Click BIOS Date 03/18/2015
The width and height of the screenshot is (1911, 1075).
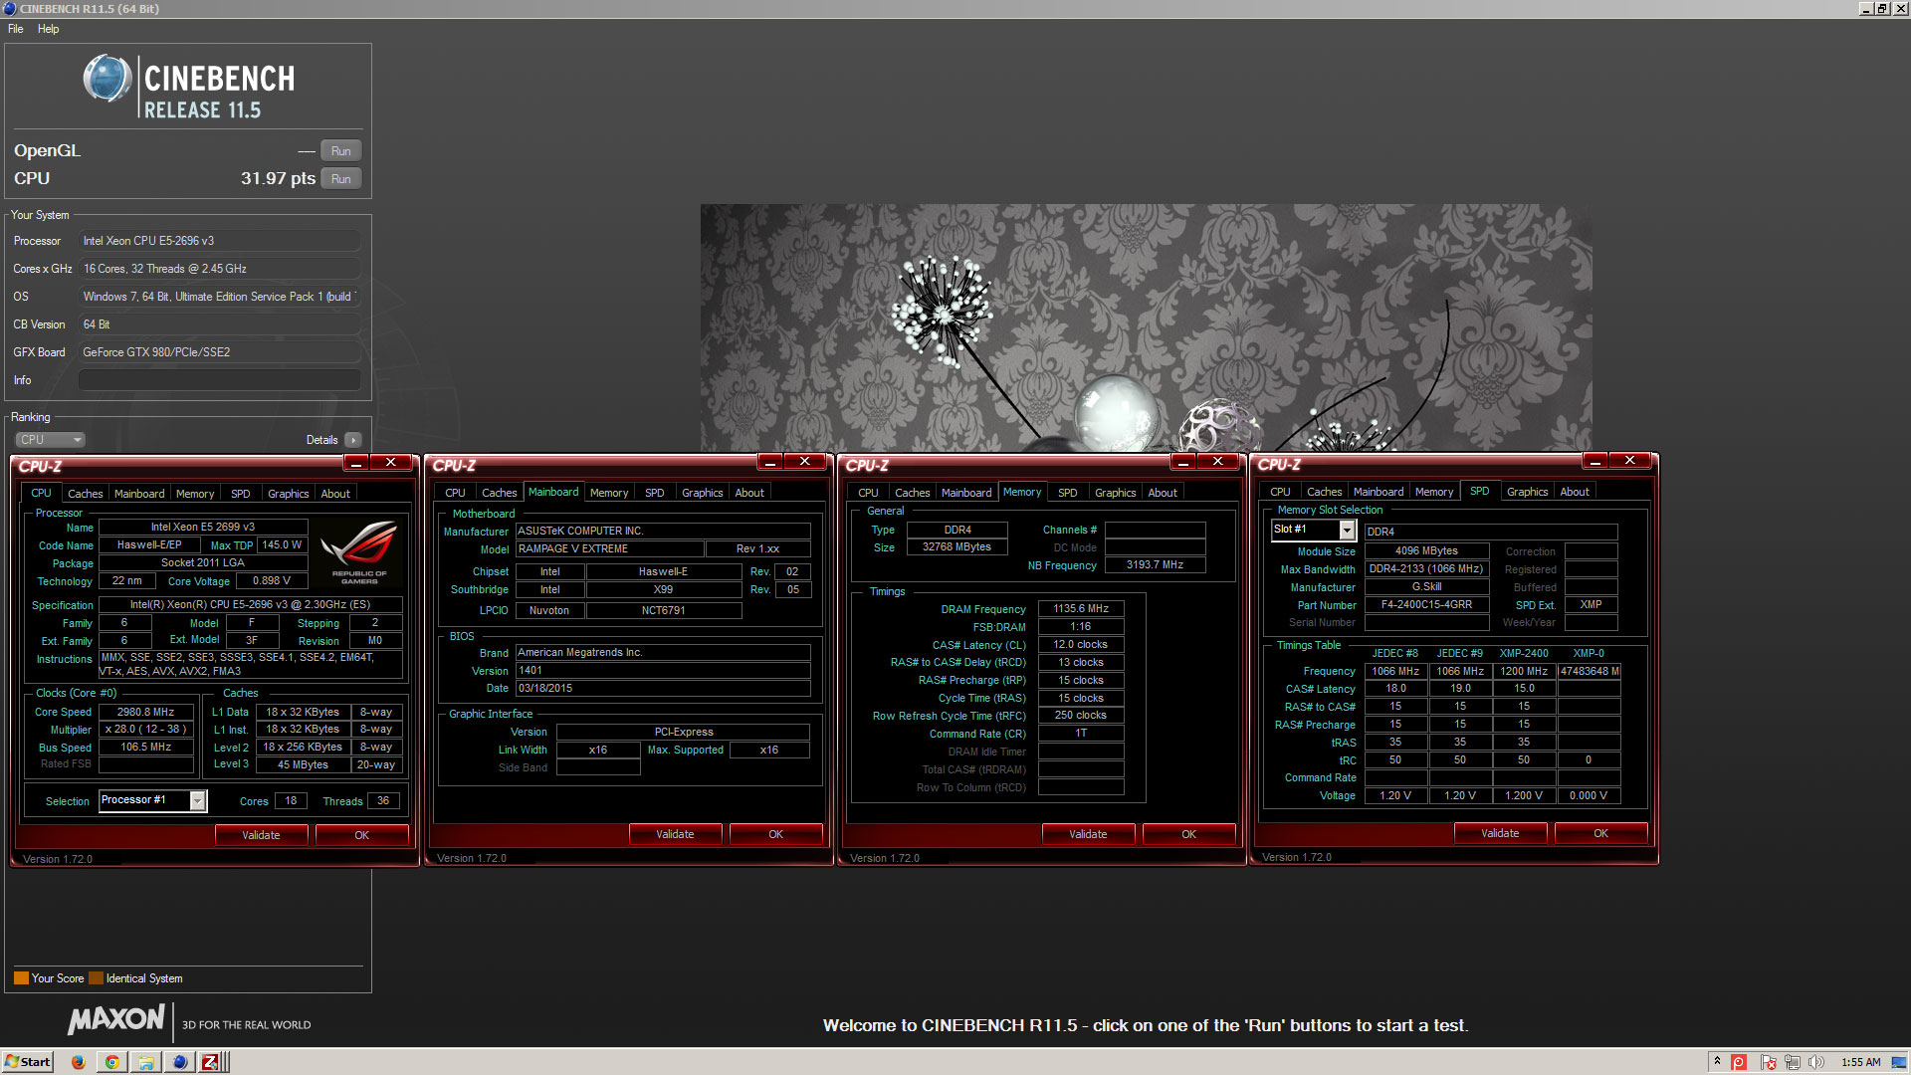[663, 689]
